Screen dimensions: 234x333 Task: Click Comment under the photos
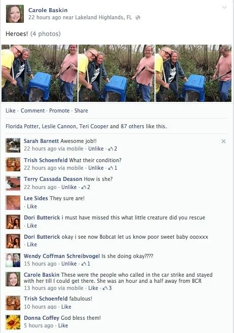33,110
